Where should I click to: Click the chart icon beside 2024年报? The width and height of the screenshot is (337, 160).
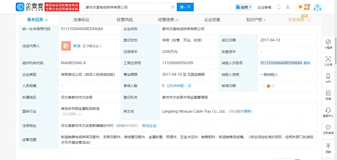[190, 86]
